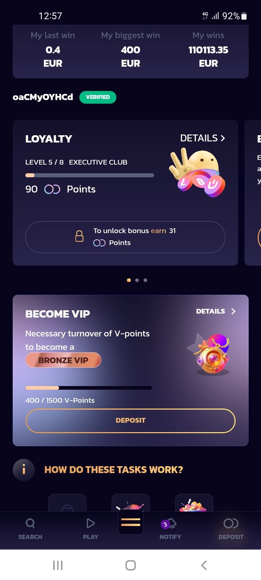
Task: Open the Play tab icon
Action: [91, 523]
